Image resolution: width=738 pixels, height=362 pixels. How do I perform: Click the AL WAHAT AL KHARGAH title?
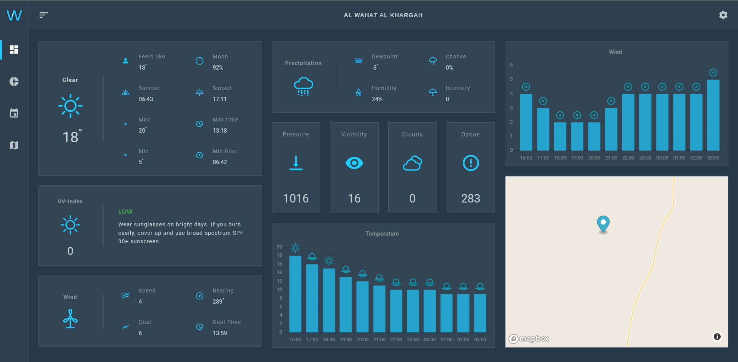[x=383, y=15]
